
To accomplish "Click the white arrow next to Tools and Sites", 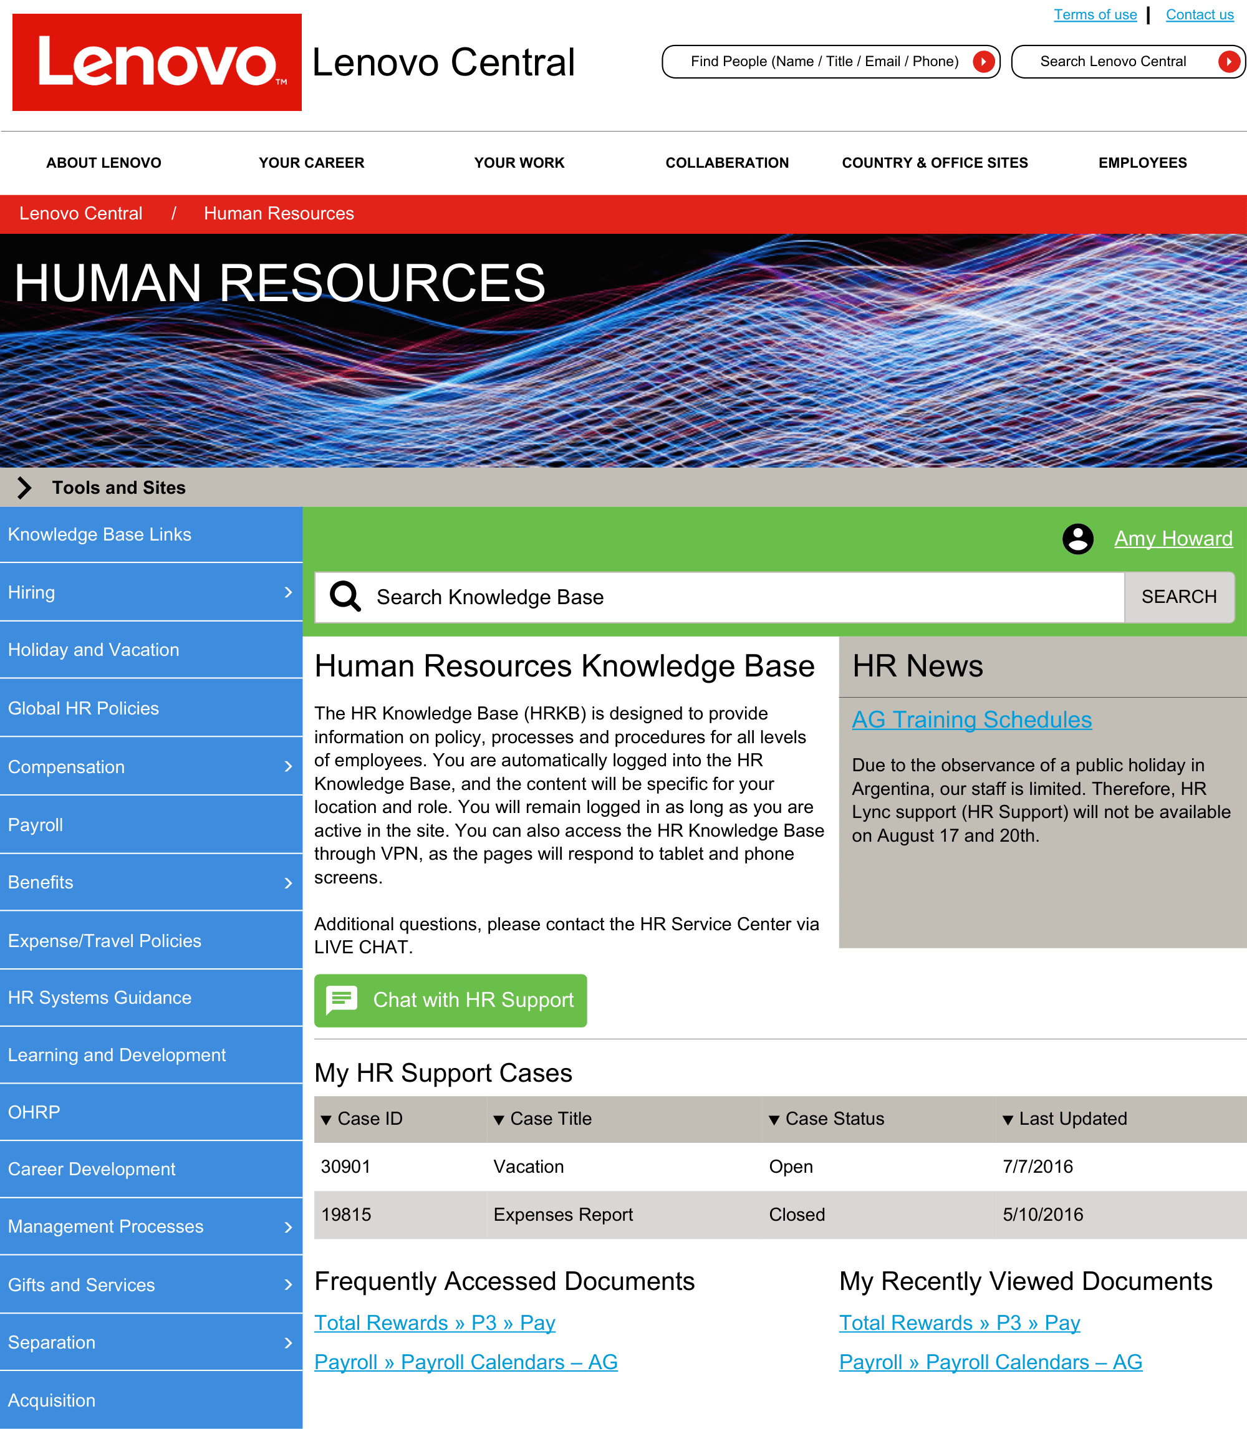I will 25,487.
